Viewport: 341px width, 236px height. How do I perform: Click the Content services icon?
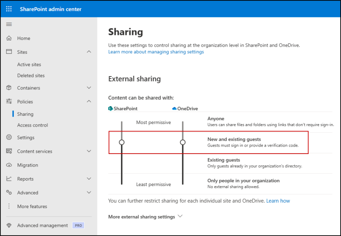click(x=9, y=151)
